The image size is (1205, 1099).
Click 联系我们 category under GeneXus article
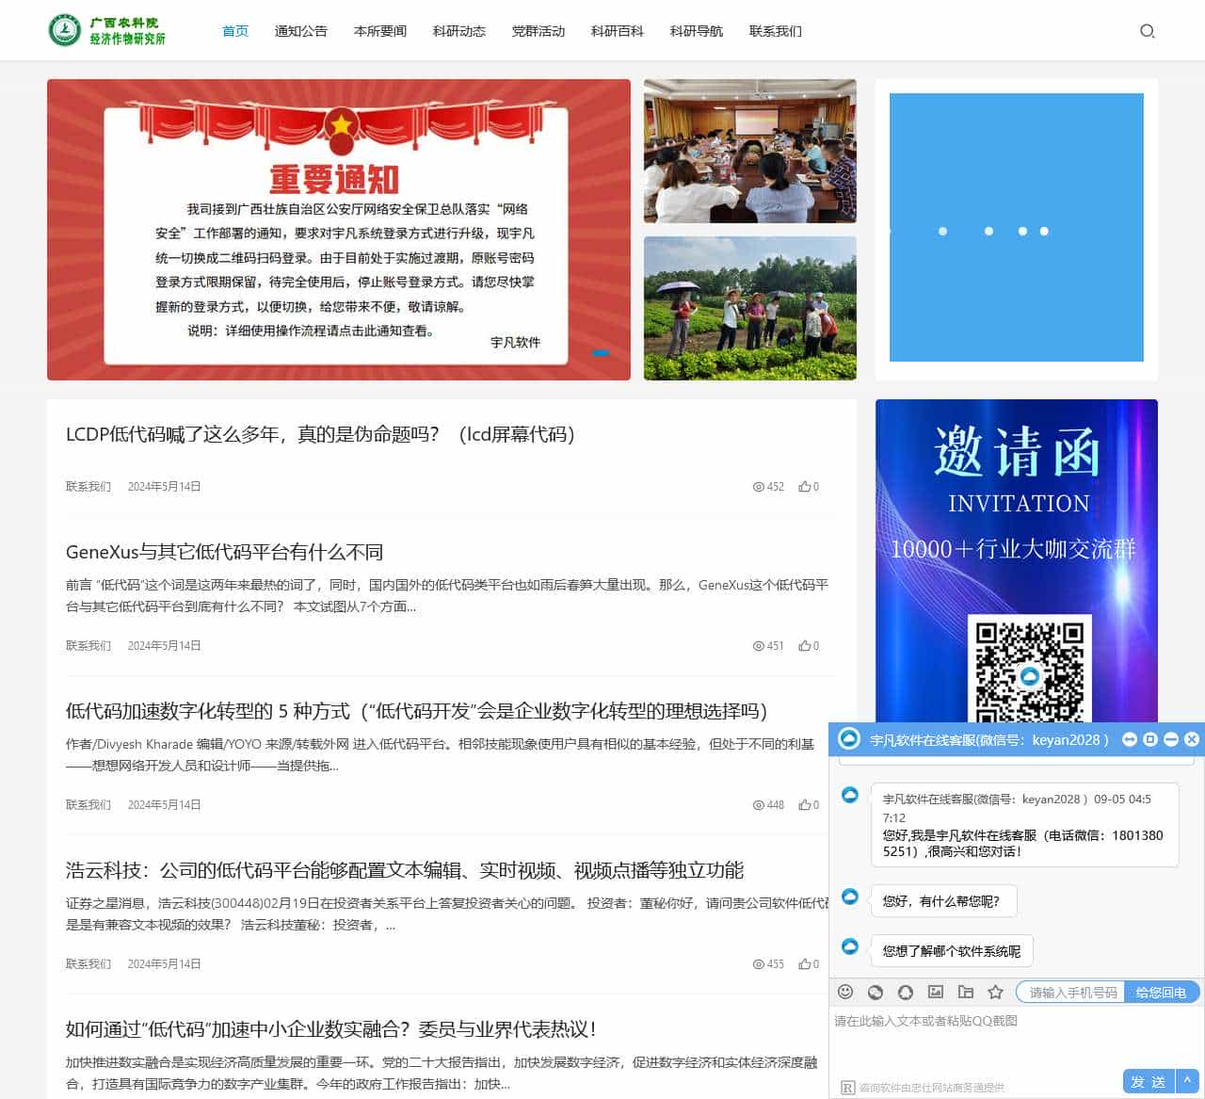tap(88, 646)
